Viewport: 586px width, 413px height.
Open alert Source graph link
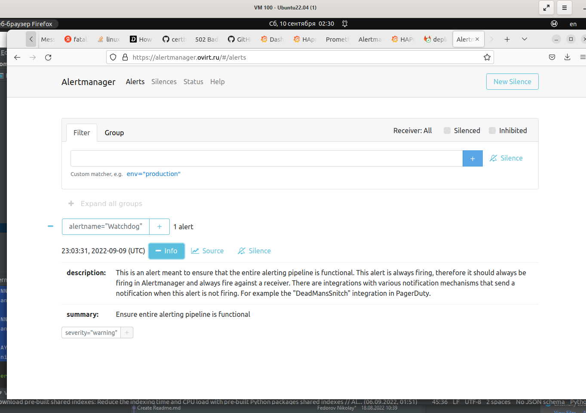click(207, 251)
